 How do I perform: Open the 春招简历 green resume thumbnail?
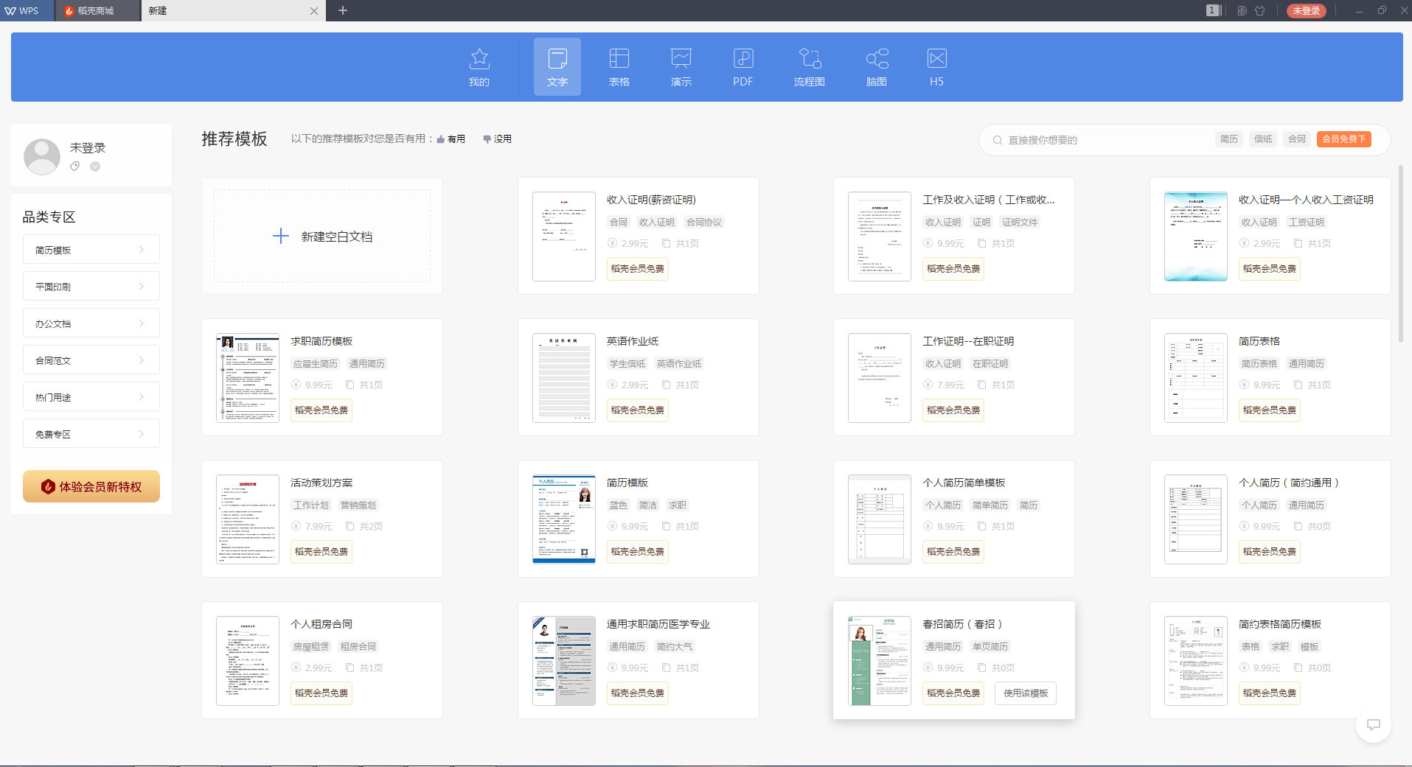coord(880,661)
